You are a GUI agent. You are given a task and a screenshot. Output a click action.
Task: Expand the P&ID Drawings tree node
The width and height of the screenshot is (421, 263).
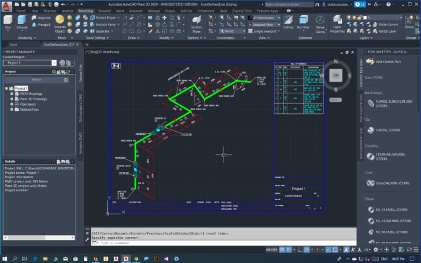pos(12,93)
